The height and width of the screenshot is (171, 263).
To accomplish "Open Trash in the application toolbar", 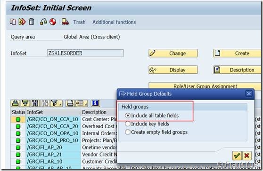I will pos(79,22).
